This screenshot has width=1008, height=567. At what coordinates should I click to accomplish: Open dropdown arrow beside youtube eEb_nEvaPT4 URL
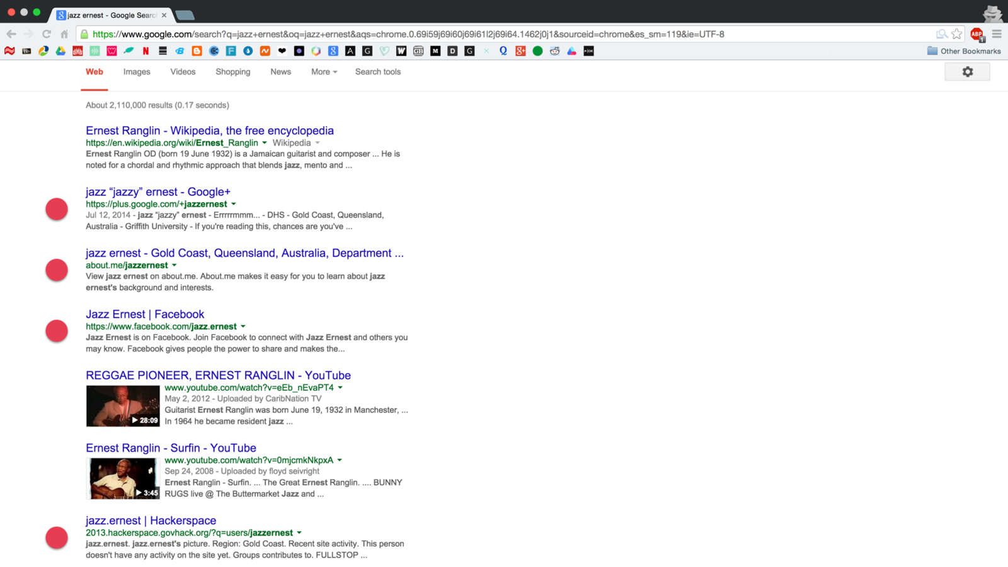(340, 387)
